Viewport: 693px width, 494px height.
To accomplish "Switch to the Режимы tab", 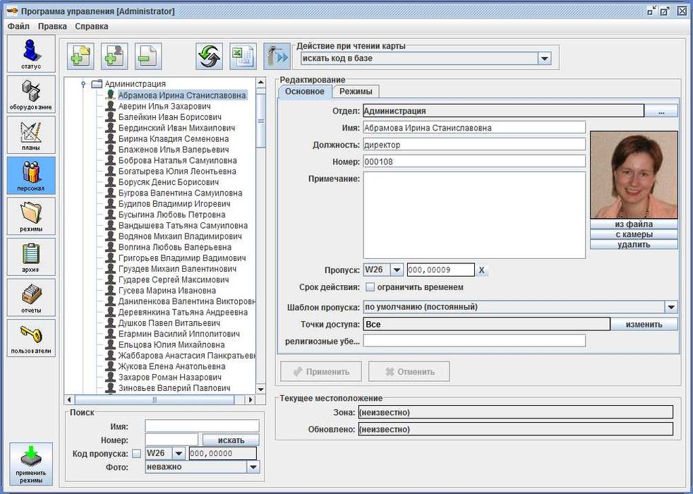I will [355, 92].
